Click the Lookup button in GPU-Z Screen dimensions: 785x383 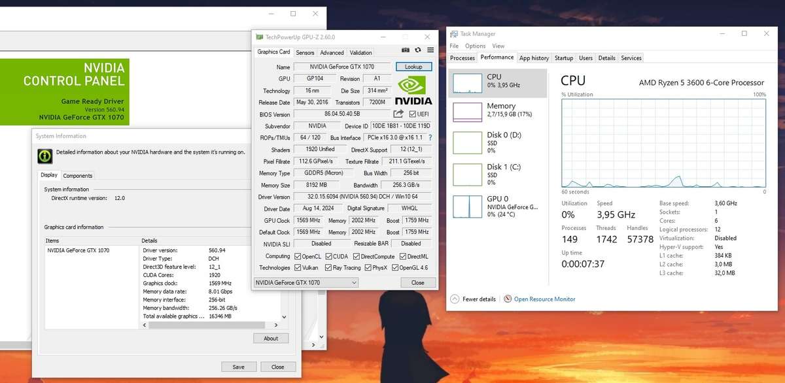click(413, 66)
